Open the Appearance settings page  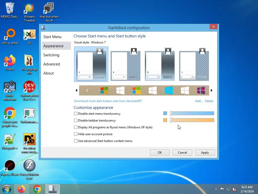pos(56,46)
